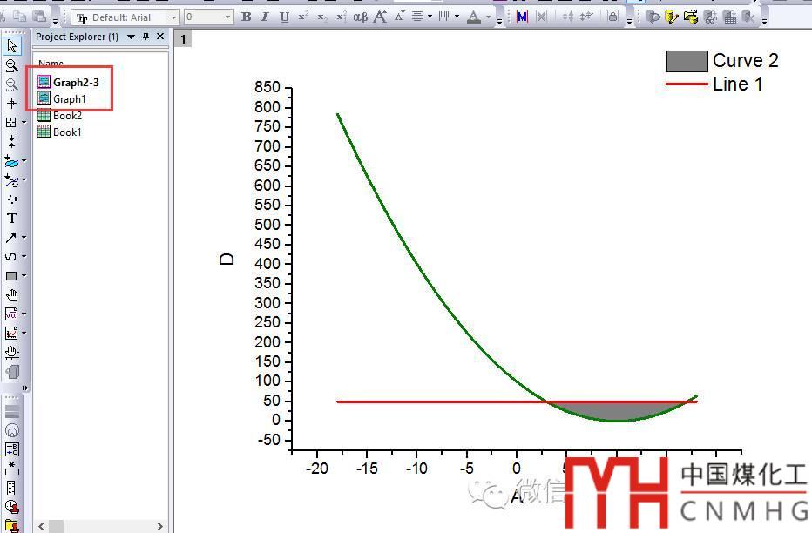Open Graph2-3 in Project Explorer
The image size is (812, 533).
click(x=76, y=83)
